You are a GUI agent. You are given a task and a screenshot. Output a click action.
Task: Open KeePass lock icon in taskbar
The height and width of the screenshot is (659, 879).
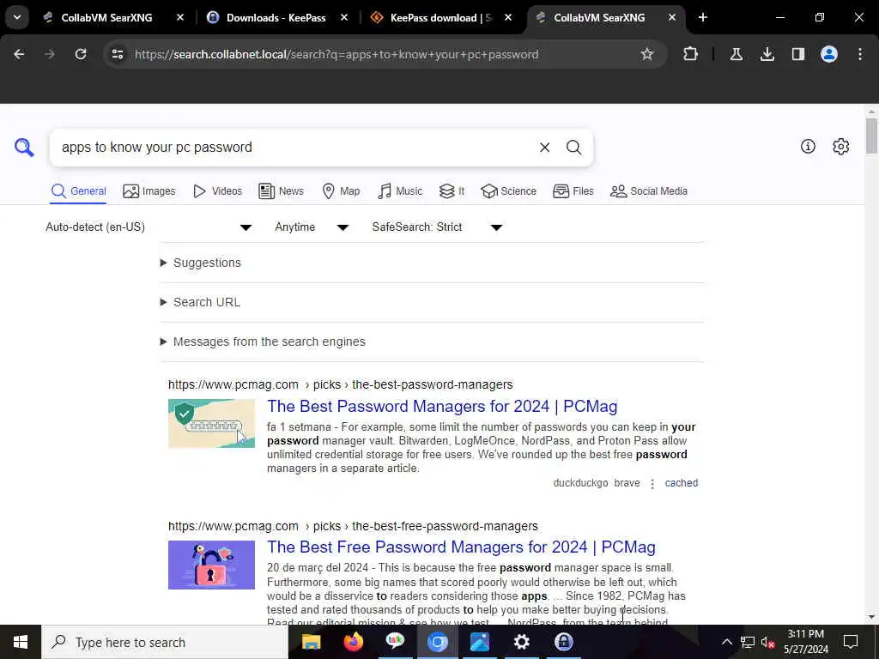(563, 642)
